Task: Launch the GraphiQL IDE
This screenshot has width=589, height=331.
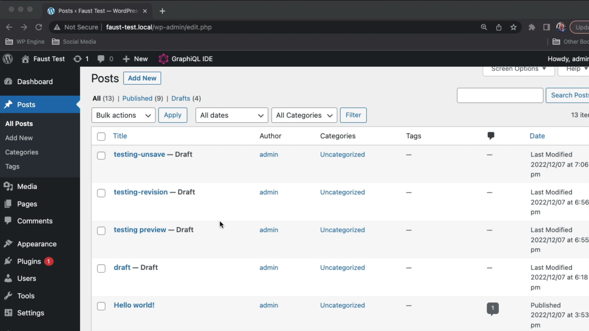Action: click(186, 59)
